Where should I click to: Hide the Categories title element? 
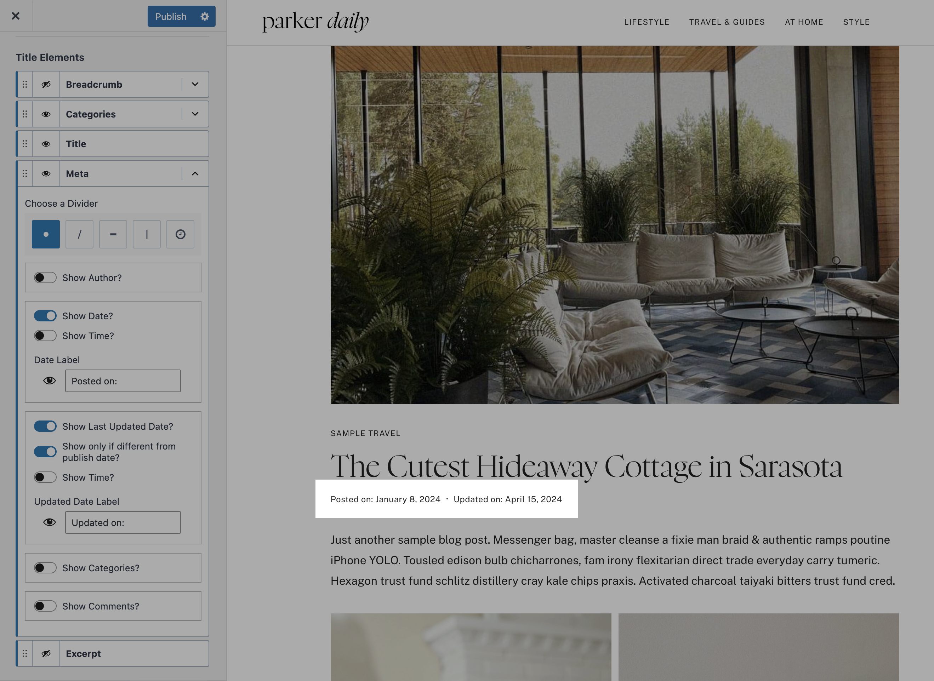pos(46,114)
